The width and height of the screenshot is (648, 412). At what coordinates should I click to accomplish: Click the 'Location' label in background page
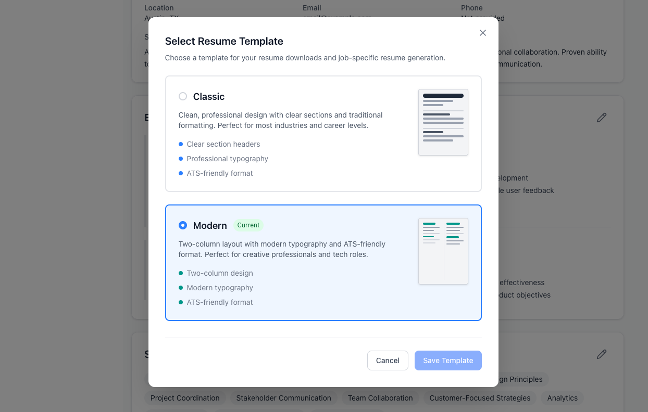159,8
